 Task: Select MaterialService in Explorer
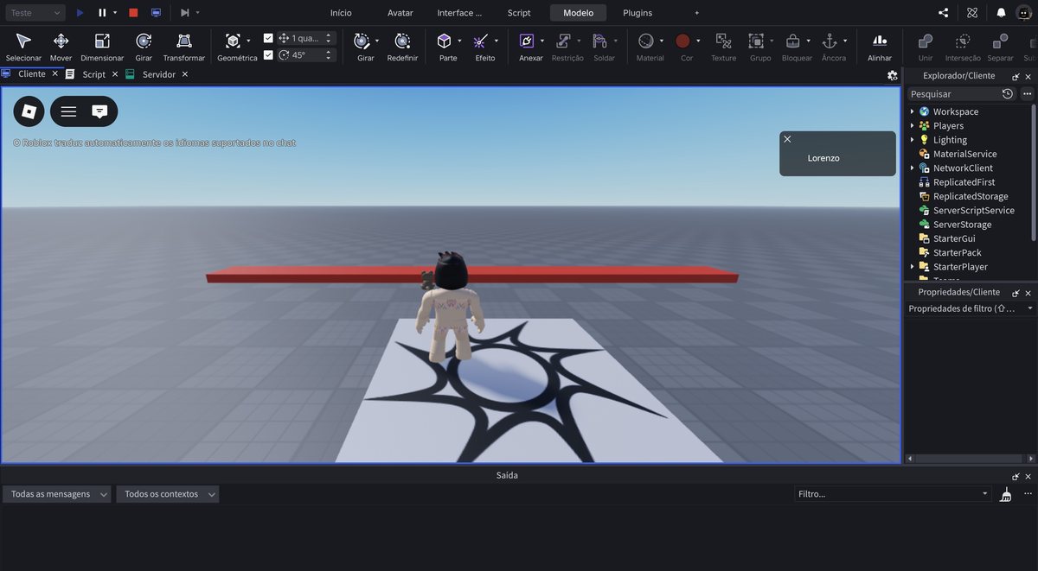pyautogui.click(x=964, y=154)
